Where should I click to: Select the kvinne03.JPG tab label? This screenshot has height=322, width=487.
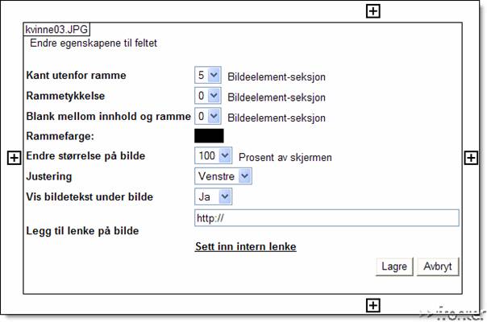[x=56, y=30]
